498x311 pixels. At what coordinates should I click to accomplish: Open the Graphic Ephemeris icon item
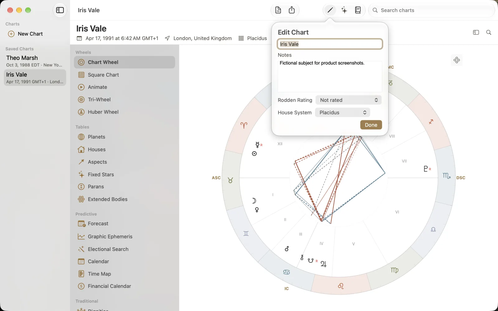(x=81, y=237)
